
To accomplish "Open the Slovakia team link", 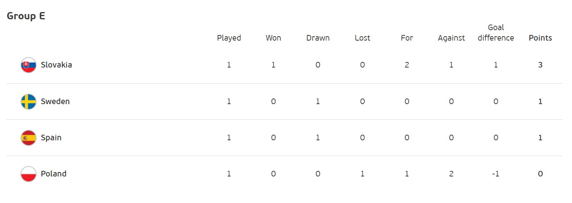I will click(x=56, y=65).
